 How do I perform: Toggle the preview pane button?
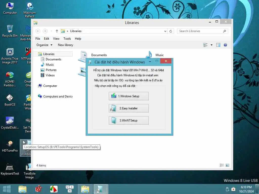(x=218, y=45)
